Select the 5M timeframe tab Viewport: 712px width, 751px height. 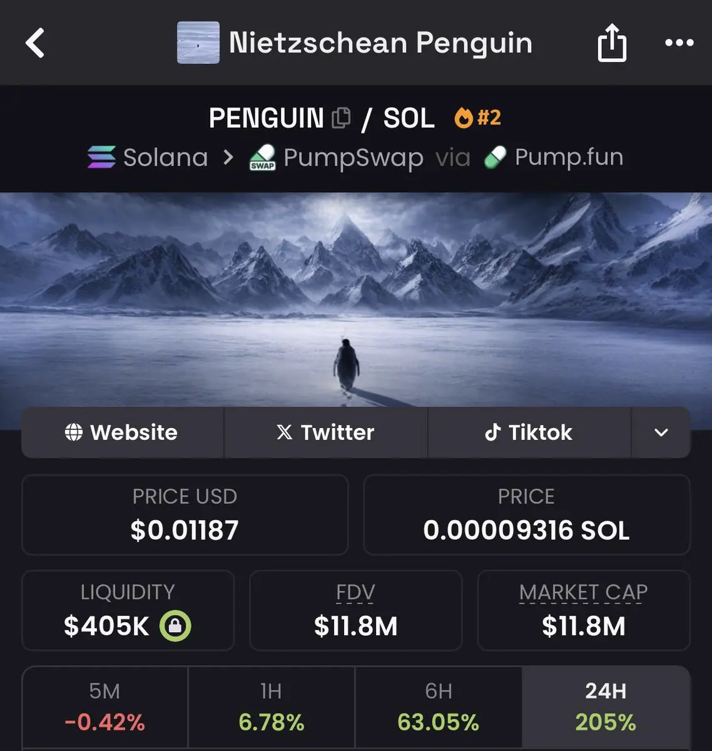105,707
